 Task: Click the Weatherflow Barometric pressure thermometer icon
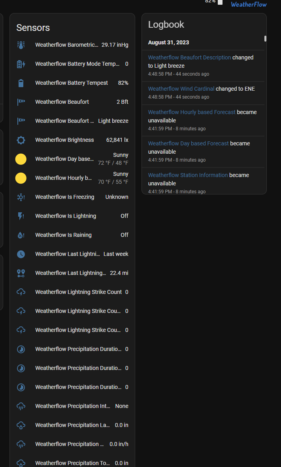(21, 45)
